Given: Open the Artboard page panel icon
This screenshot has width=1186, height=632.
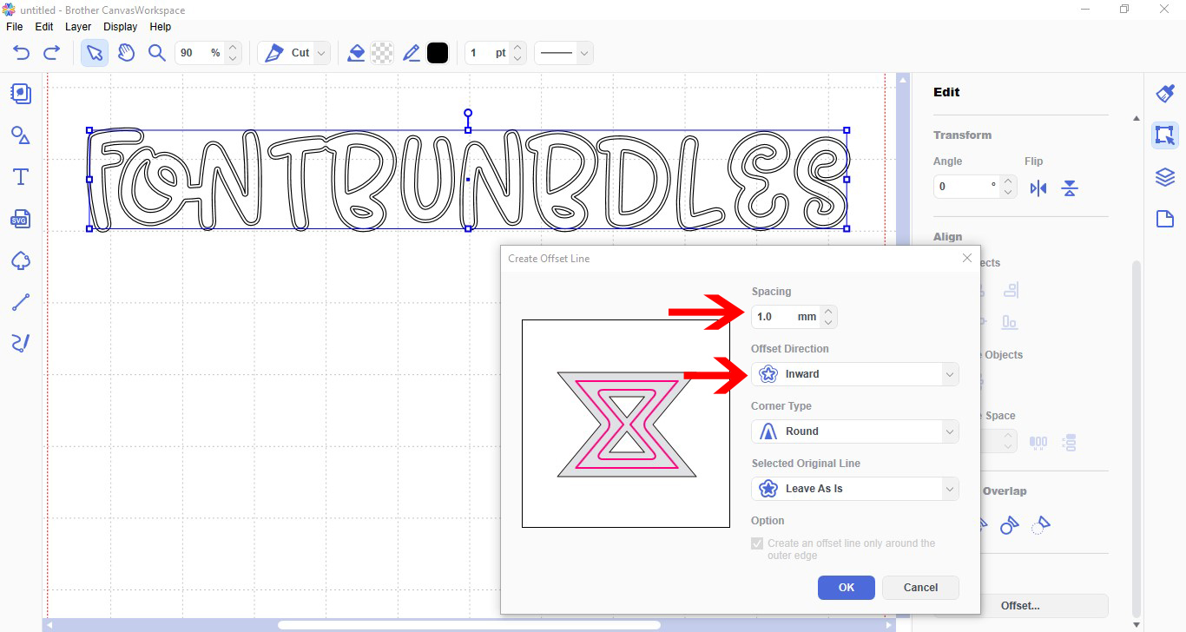Looking at the screenshot, I should [1165, 219].
